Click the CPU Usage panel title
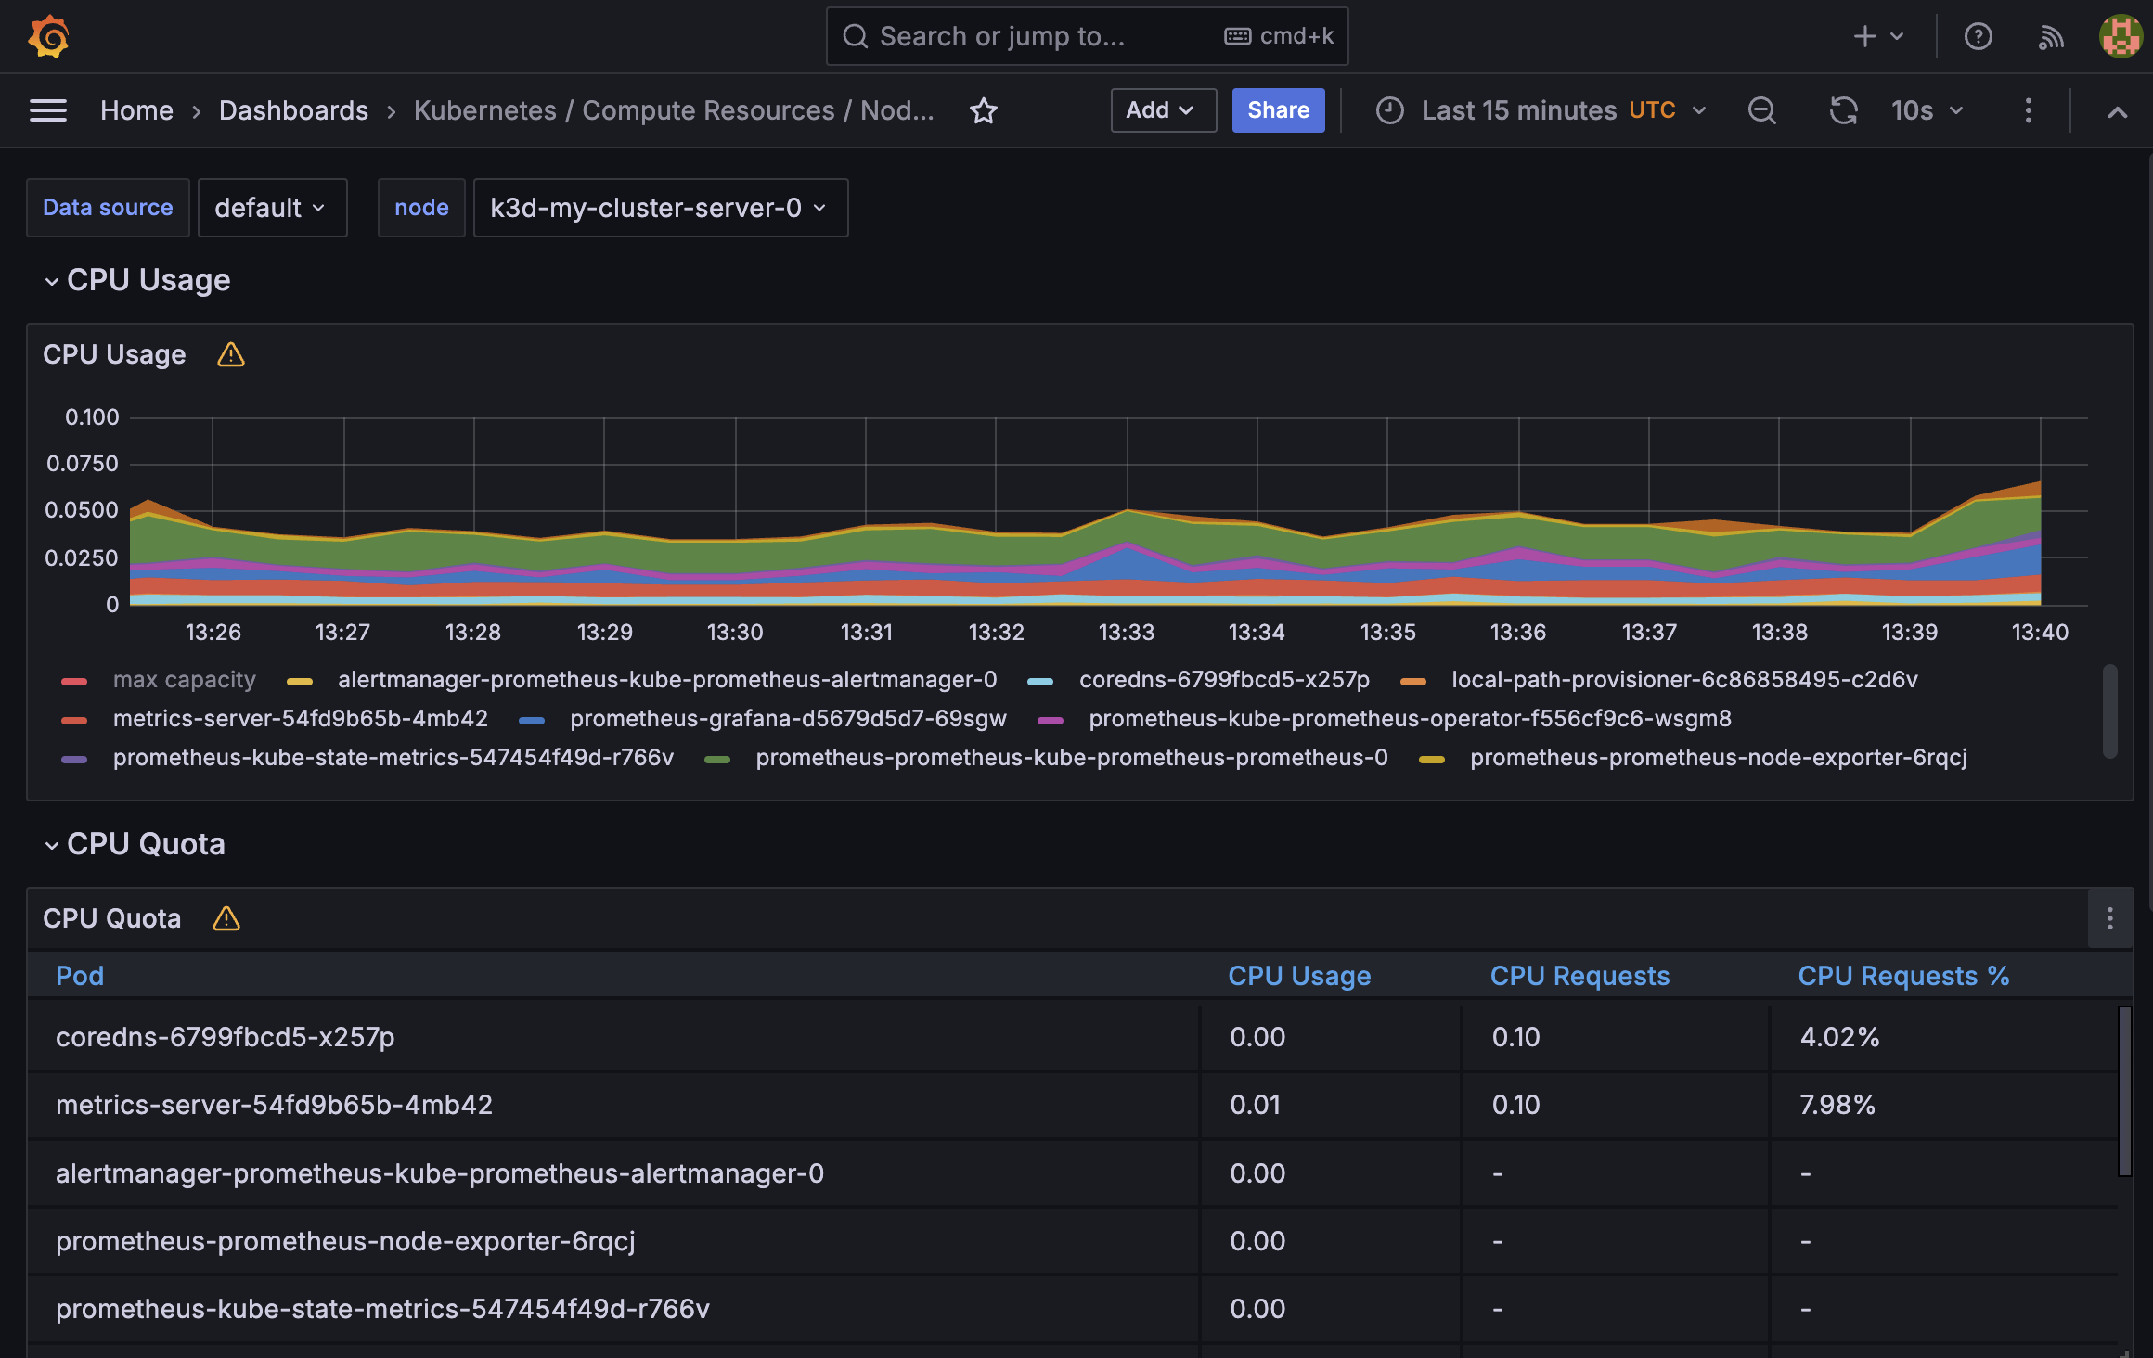Viewport: 2153px width, 1358px height. click(x=114, y=354)
